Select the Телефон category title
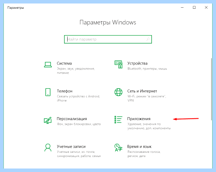 click(x=64, y=91)
